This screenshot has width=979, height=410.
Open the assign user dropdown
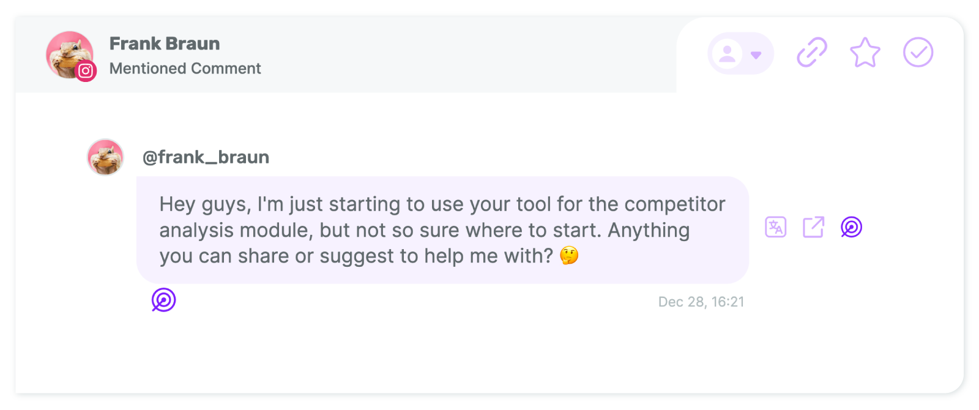coord(740,53)
